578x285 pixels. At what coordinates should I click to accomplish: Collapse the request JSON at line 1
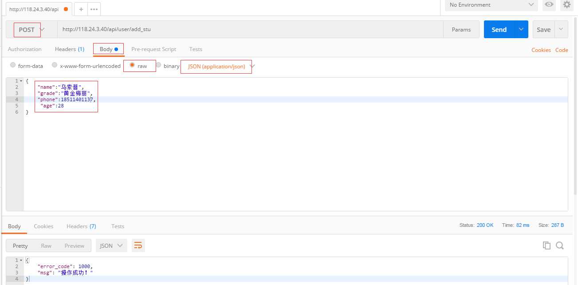point(21,81)
